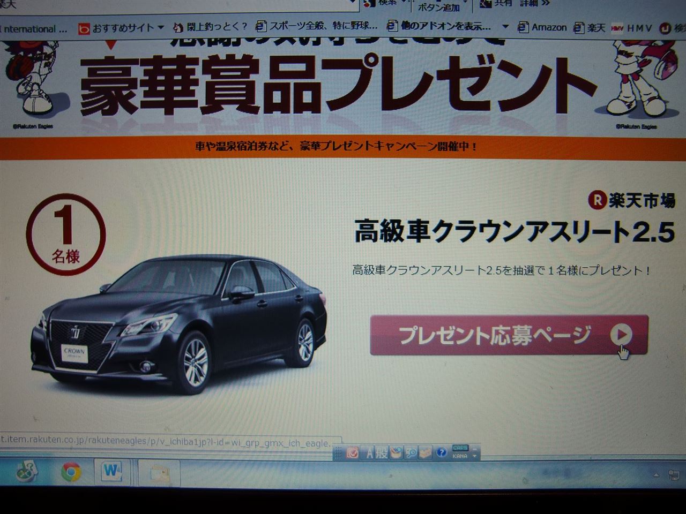
Task: Click the 高級車クラウンアスリート2.5 heading
Action: (x=514, y=232)
